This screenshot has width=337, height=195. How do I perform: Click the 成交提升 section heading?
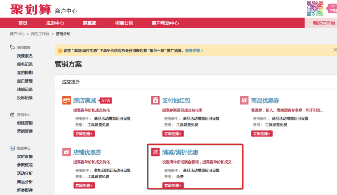click(71, 82)
